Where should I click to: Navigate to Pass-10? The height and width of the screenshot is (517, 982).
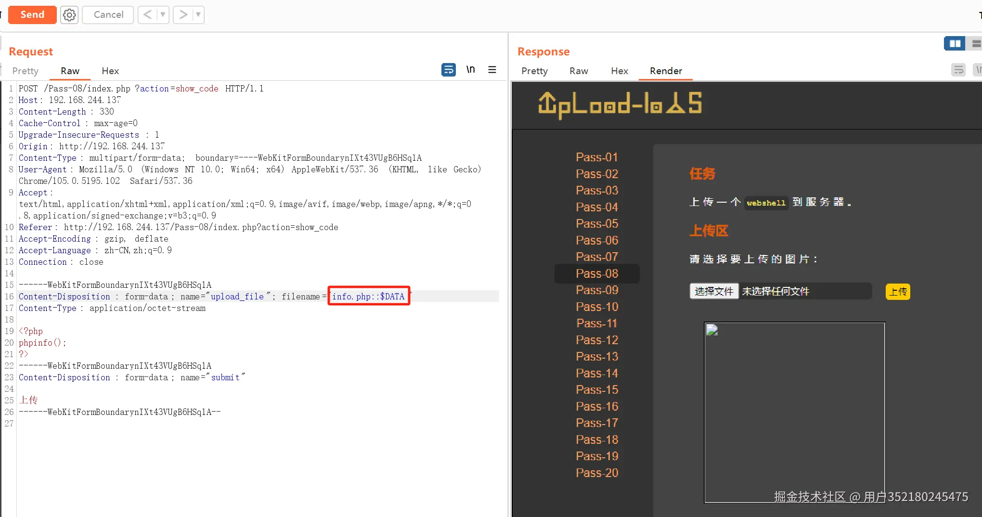point(597,307)
